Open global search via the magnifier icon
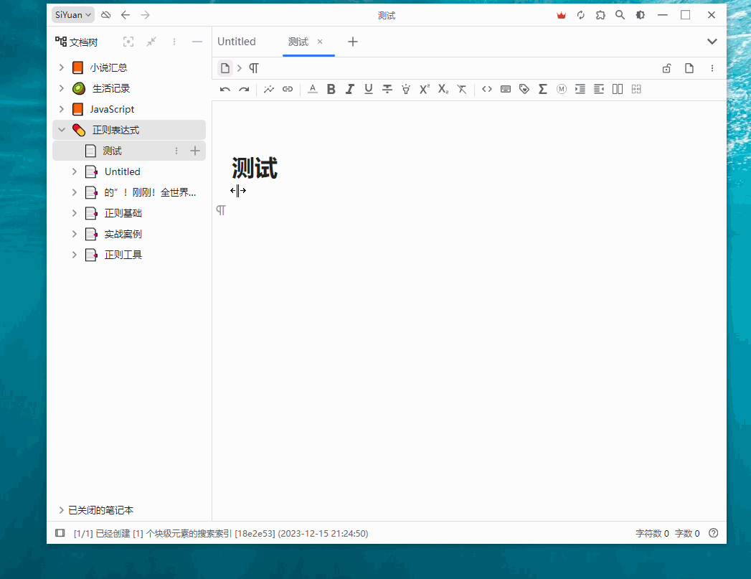 (x=620, y=14)
